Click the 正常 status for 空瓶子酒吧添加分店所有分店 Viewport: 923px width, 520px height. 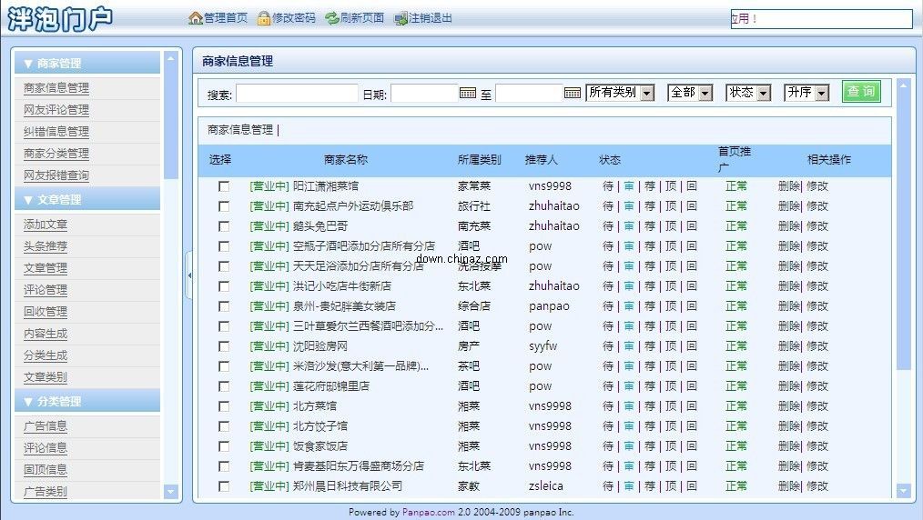[x=735, y=246]
